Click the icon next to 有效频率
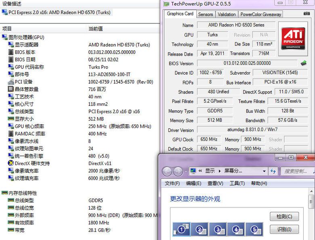 click(x=11, y=222)
